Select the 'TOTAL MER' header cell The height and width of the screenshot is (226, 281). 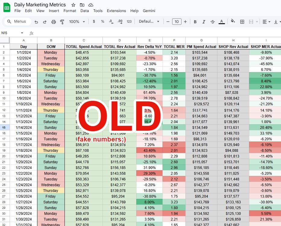(174, 47)
